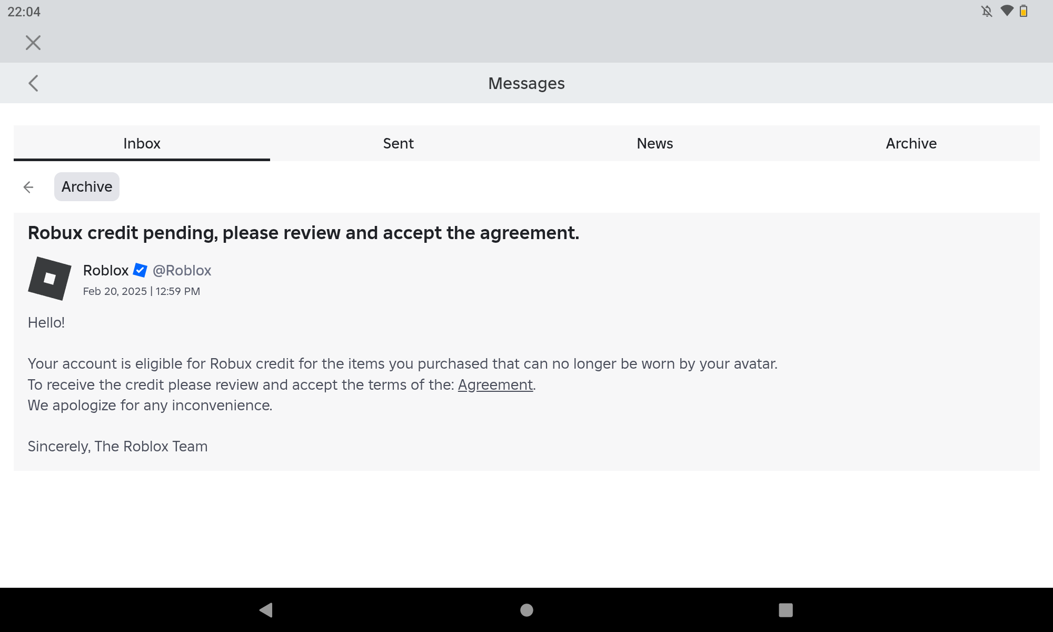Tap the battery indicator icon
The image size is (1053, 632).
pos(1024,11)
